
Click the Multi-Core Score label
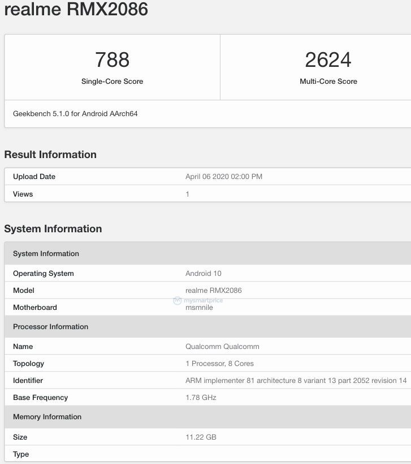328,82
